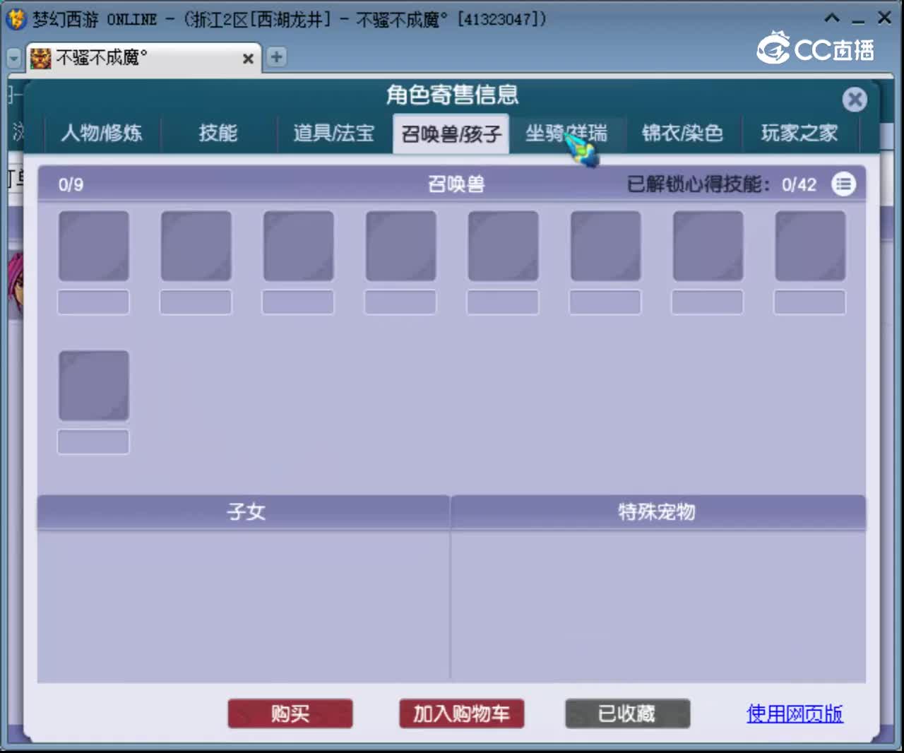Switch to the 坐骑/祥瑞 tab
The height and width of the screenshot is (753, 904).
click(566, 133)
